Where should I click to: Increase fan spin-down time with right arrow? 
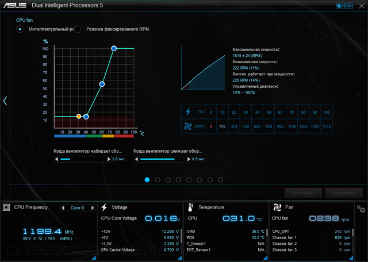189,159
